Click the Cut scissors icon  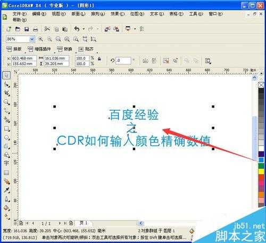click(47, 29)
